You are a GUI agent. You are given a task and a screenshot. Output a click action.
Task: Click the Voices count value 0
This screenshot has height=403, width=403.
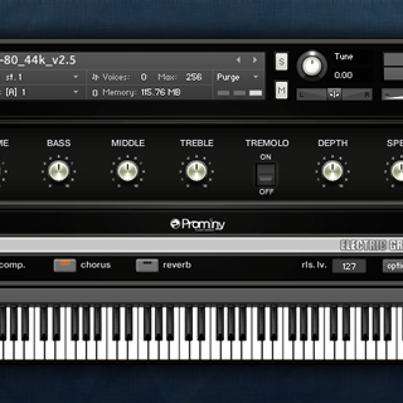(143, 77)
